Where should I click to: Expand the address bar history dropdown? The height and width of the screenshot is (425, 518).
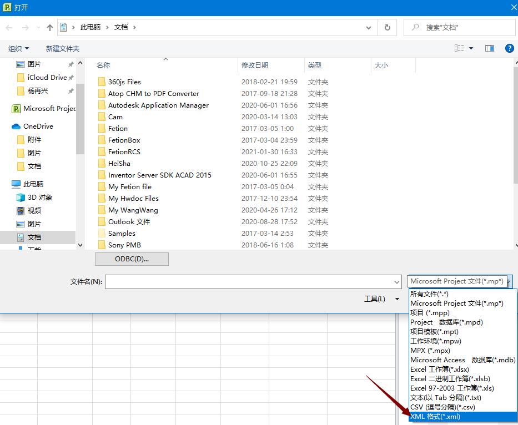point(369,27)
